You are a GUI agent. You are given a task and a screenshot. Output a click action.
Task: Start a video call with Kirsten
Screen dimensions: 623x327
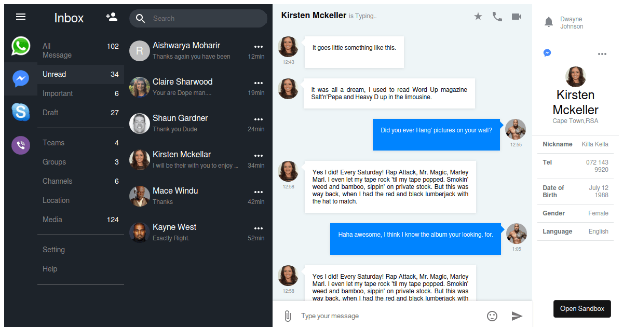[517, 17]
